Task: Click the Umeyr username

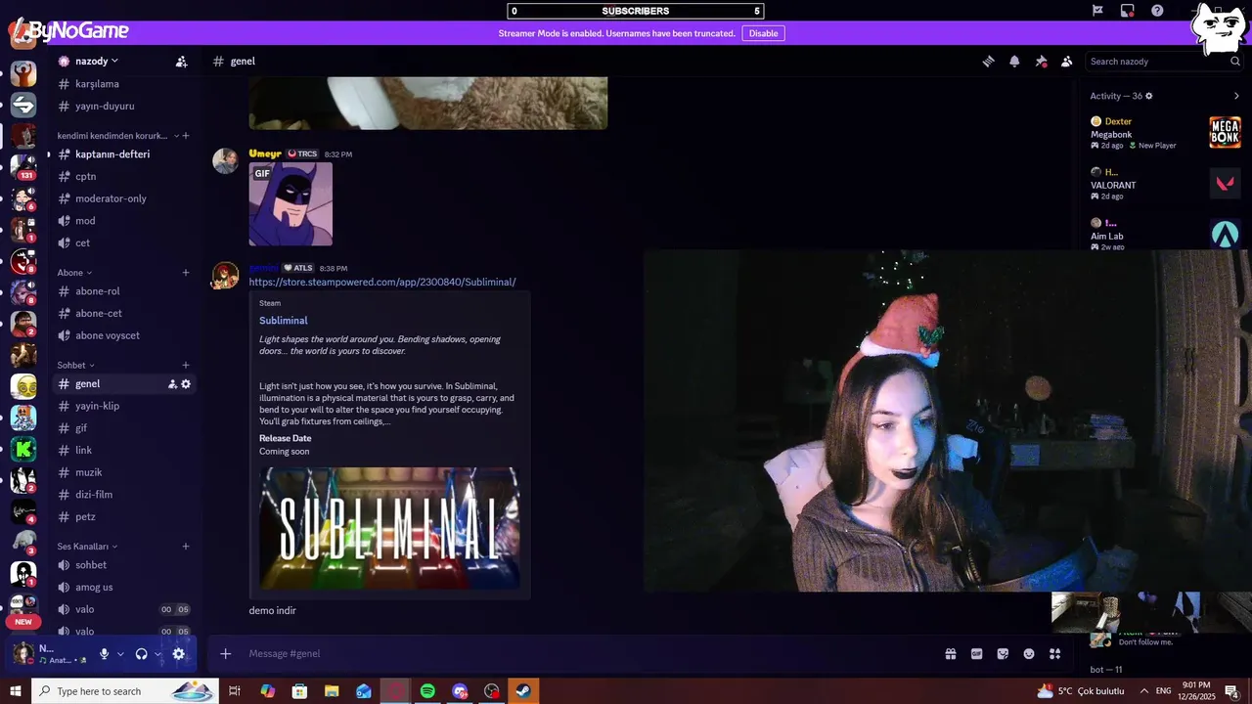Action: point(265,154)
